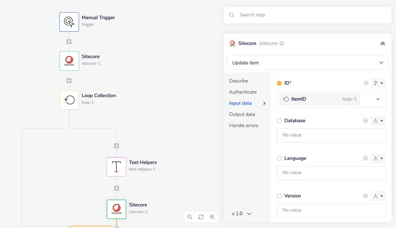396x228 pixels.
Task: Toggle the Database field radio circle
Action: [x=279, y=121]
